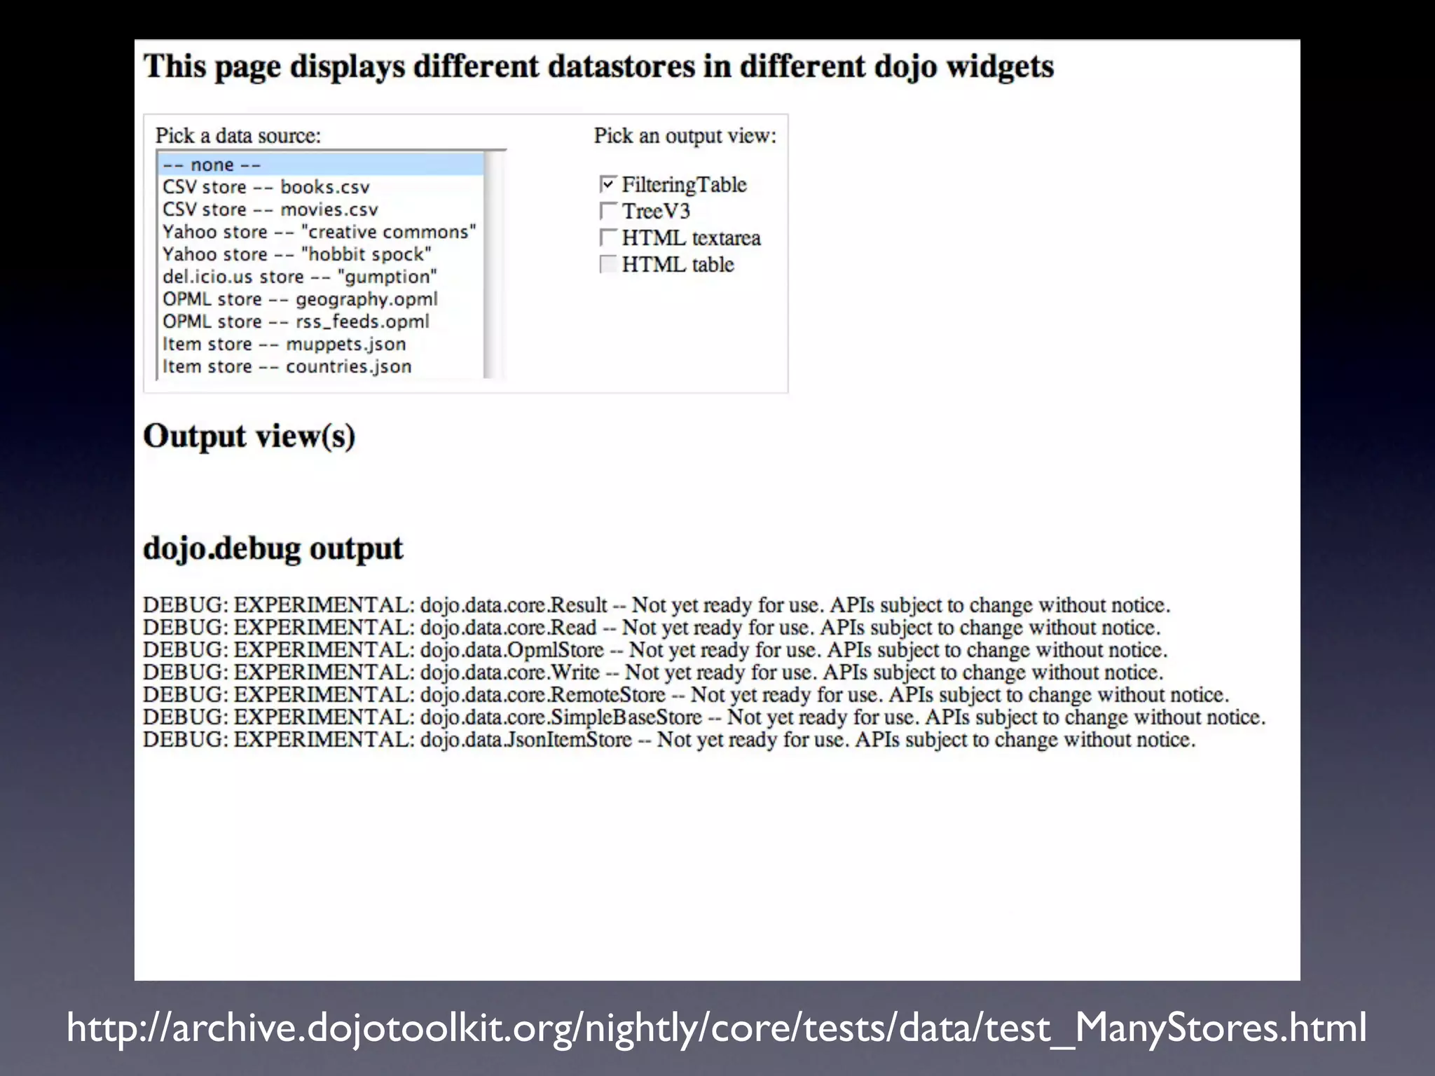Uncheck the FilteringTable checkbox
Viewport: 1435px width, 1076px height.
tap(608, 184)
